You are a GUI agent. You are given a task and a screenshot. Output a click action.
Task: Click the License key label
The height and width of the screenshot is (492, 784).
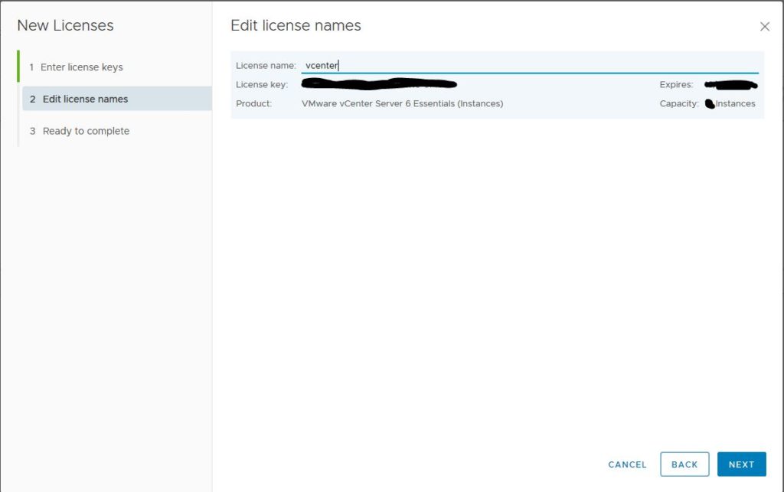click(262, 85)
